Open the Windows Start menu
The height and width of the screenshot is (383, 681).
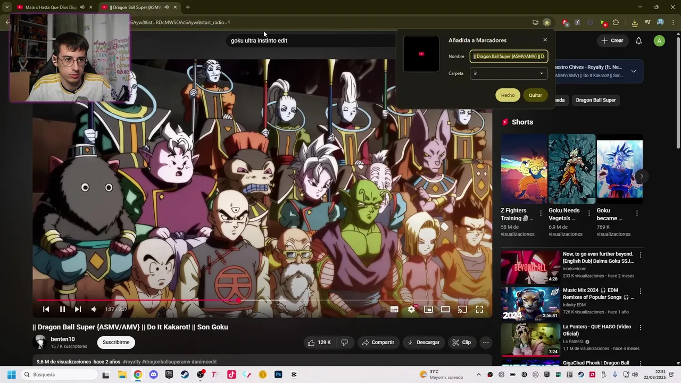point(11,374)
